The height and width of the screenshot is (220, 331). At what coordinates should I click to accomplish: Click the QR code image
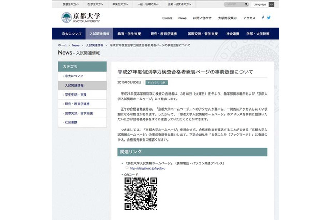141,194
